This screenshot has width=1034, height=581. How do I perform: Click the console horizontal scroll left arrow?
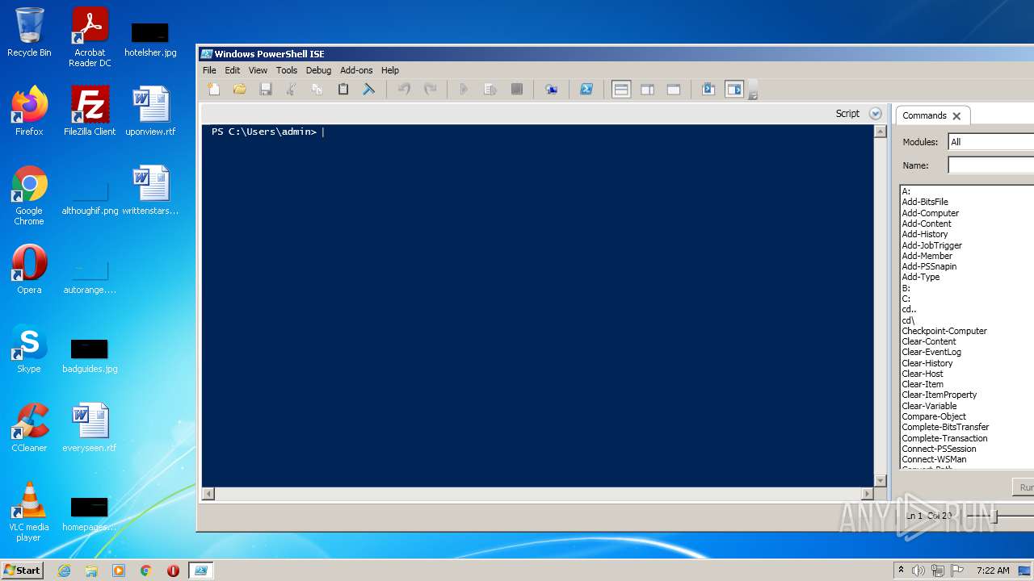coord(208,494)
